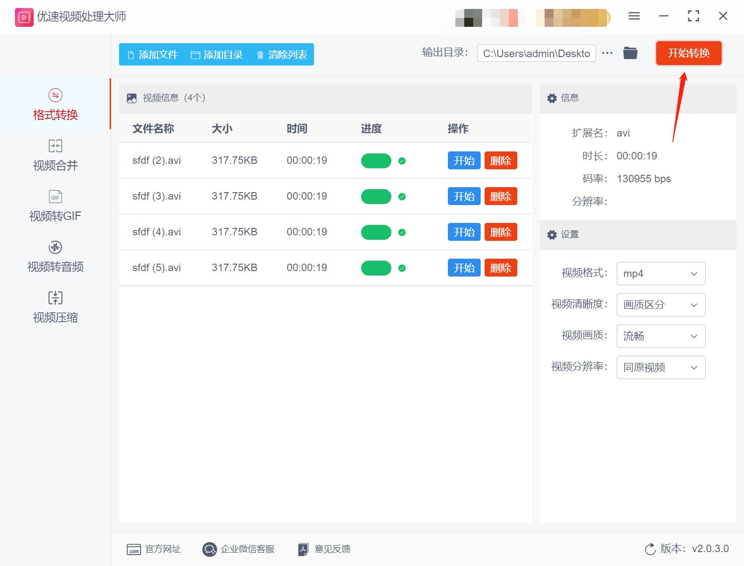The image size is (744, 566).
Task: Toggle the completion check on sfdf (2).avi
Action: [402, 161]
